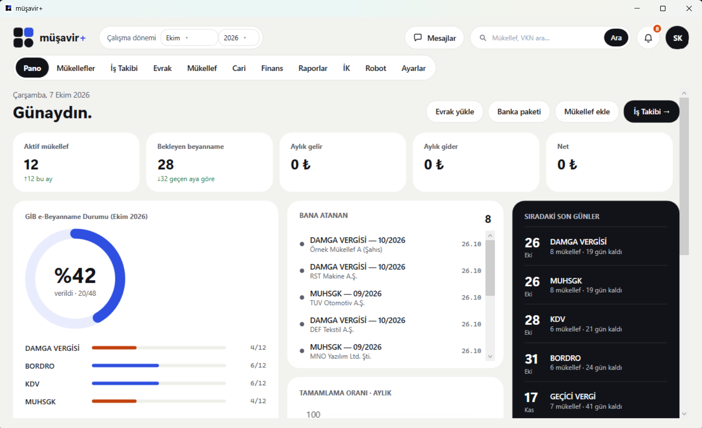Screen dimensions: 702x428
Task: Go to the Mükellef tab
Action: tap(202, 68)
